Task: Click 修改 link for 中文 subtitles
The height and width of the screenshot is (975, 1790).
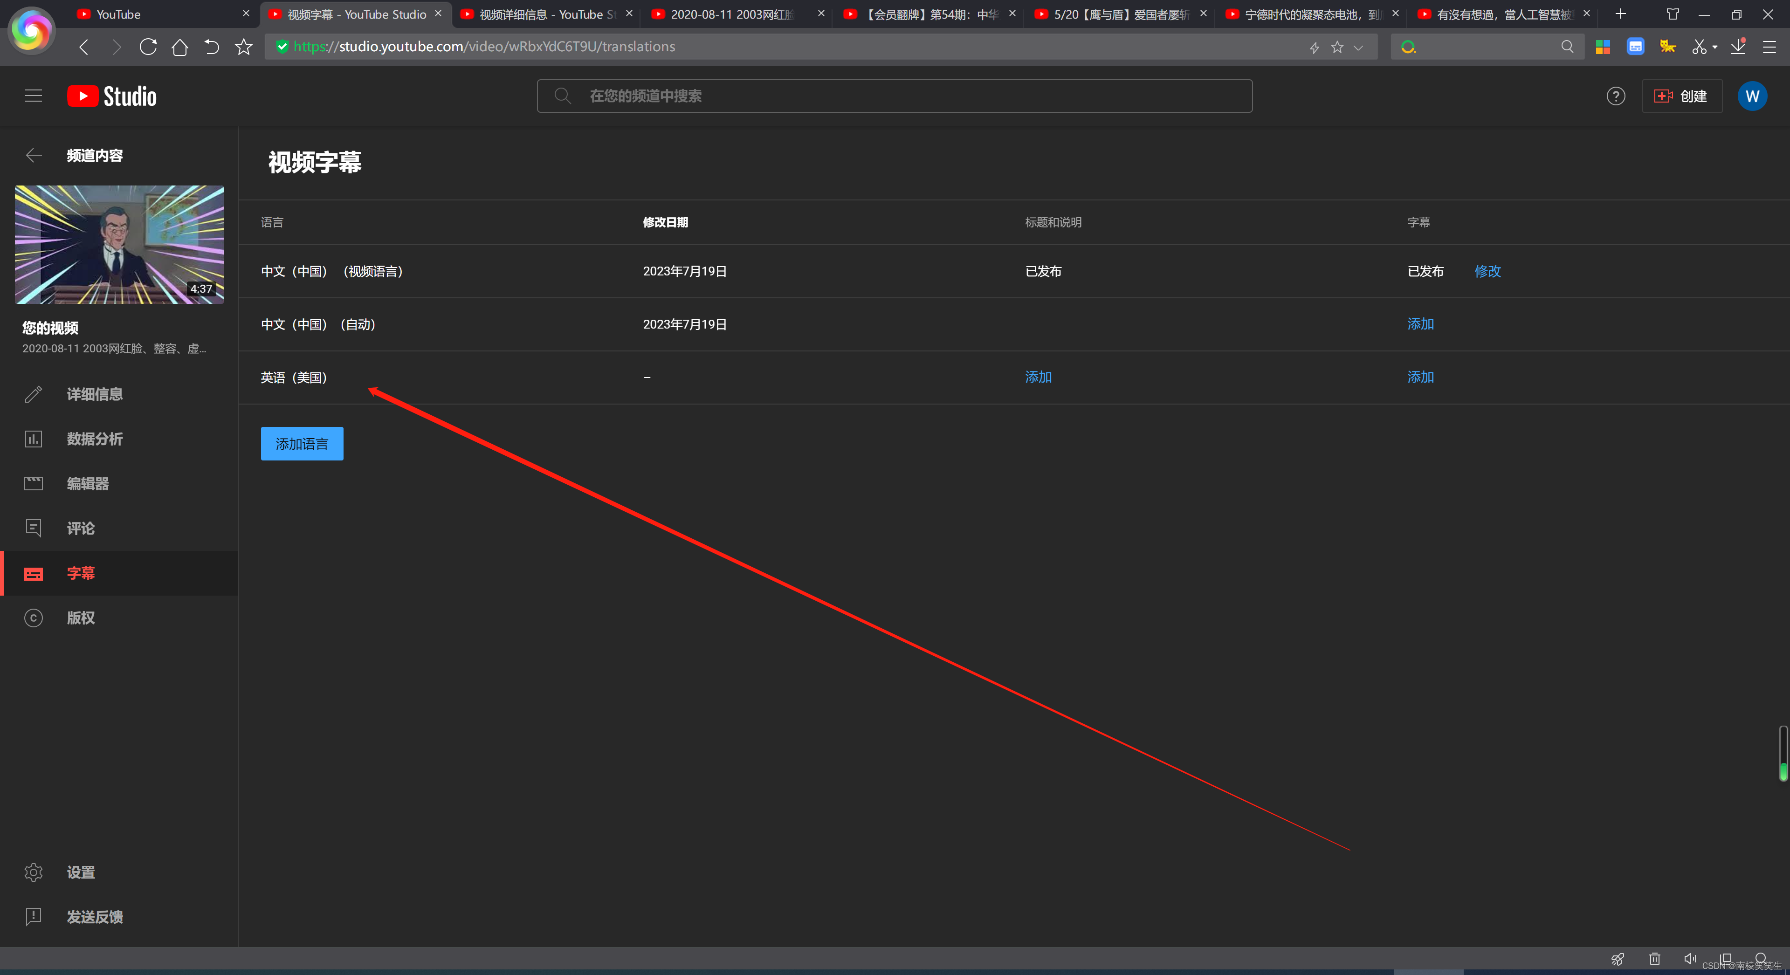Action: pyautogui.click(x=1487, y=271)
